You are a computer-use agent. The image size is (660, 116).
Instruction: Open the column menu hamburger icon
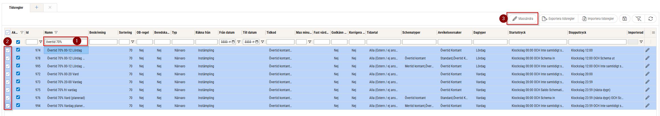[653, 33]
